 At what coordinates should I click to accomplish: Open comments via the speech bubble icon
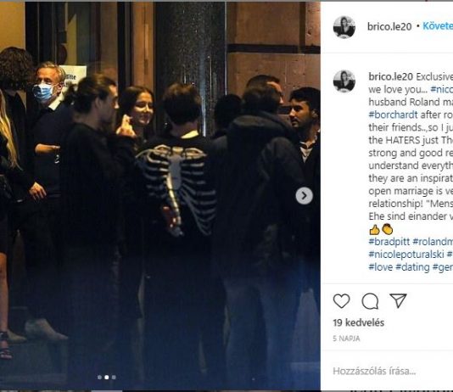tap(370, 301)
